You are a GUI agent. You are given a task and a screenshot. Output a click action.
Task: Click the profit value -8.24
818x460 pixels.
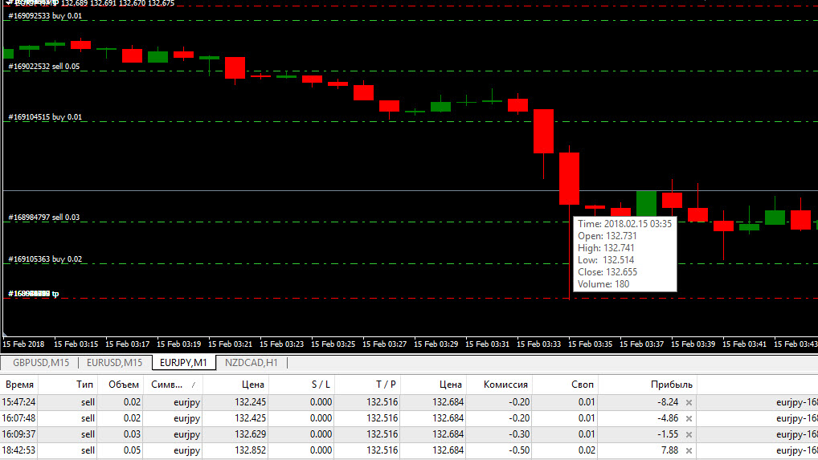(x=668, y=402)
